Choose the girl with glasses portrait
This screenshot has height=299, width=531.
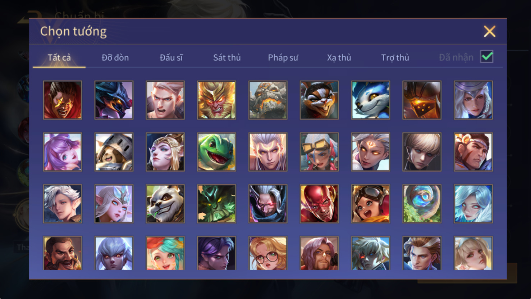(x=268, y=253)
